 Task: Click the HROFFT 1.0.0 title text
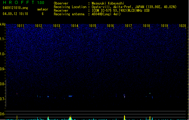coord(24,2)
